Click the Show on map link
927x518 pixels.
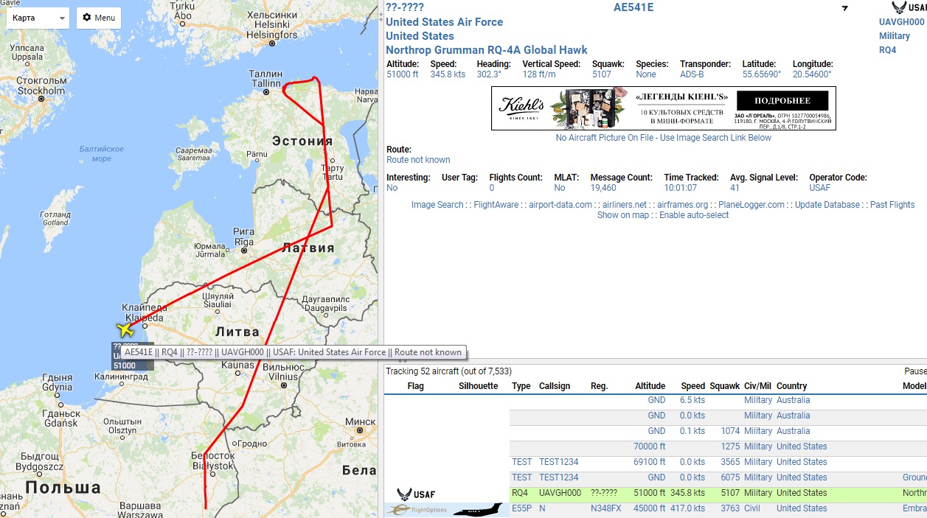point(623,215)
